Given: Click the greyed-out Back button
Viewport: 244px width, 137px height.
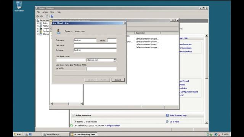Looking at the screenshot, I should pyautogui.click(x=91, y=80).
